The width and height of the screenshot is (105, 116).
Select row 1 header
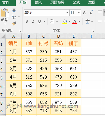3,43
